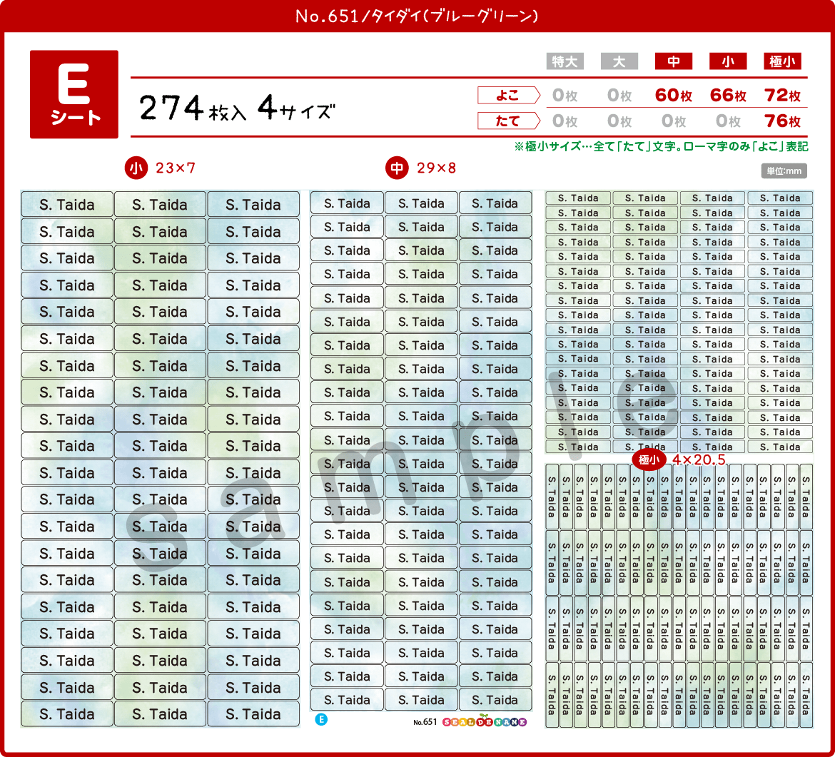Click the green note starting with ※極小サイズ
The width and height of the screenshot is (835, 757).
[x=661, y=146]
